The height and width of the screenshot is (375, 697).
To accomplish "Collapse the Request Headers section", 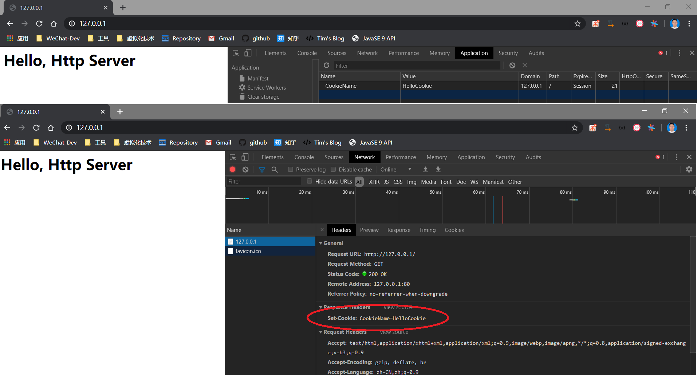I will click(321, 332).
